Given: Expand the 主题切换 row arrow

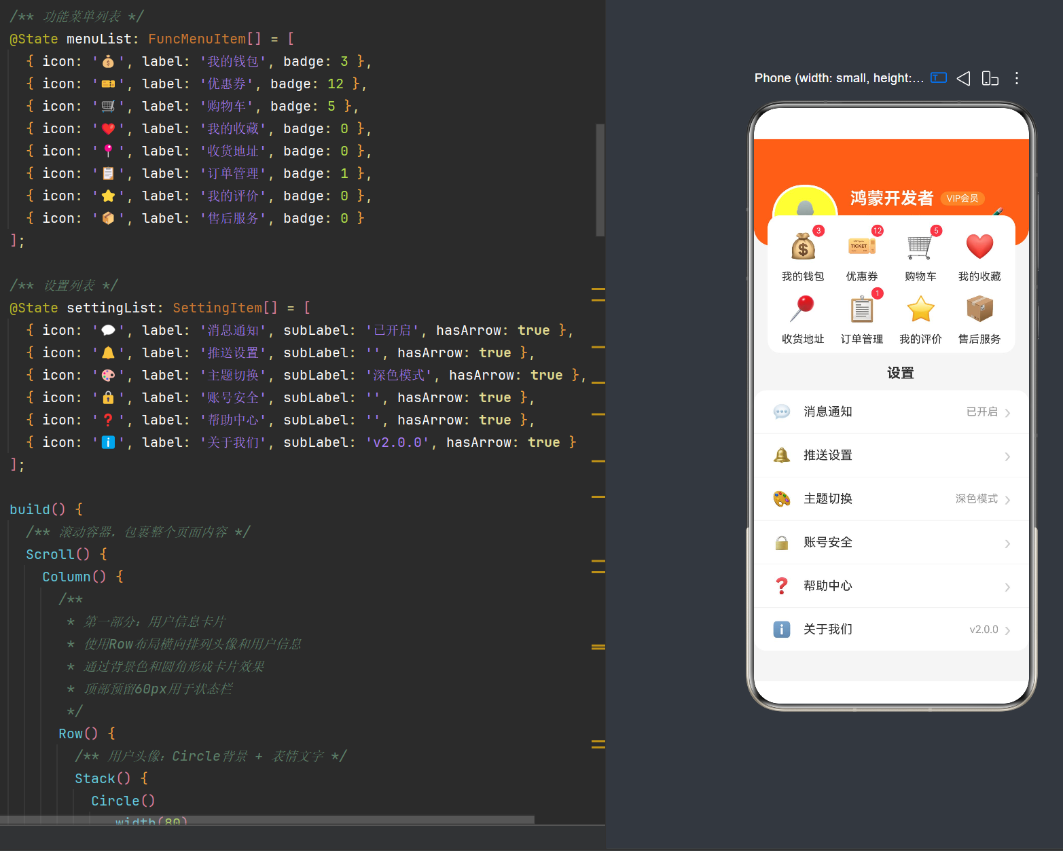Looking at the screenshot, I should pos(1007,500).
